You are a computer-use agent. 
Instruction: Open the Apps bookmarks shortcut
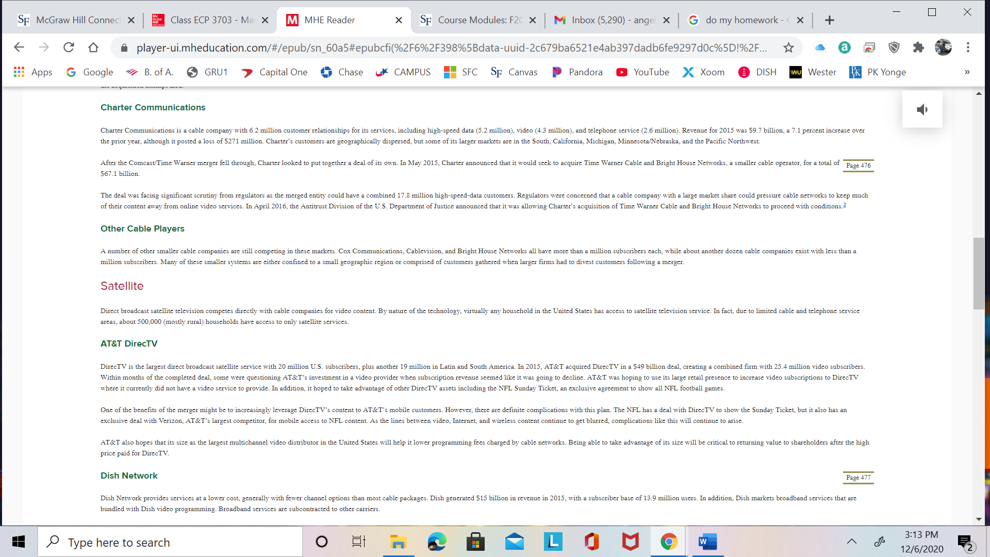point(33,72)
